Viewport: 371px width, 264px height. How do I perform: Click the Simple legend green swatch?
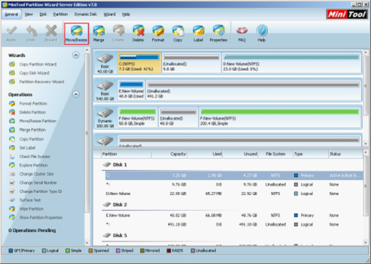pos(68,250)
